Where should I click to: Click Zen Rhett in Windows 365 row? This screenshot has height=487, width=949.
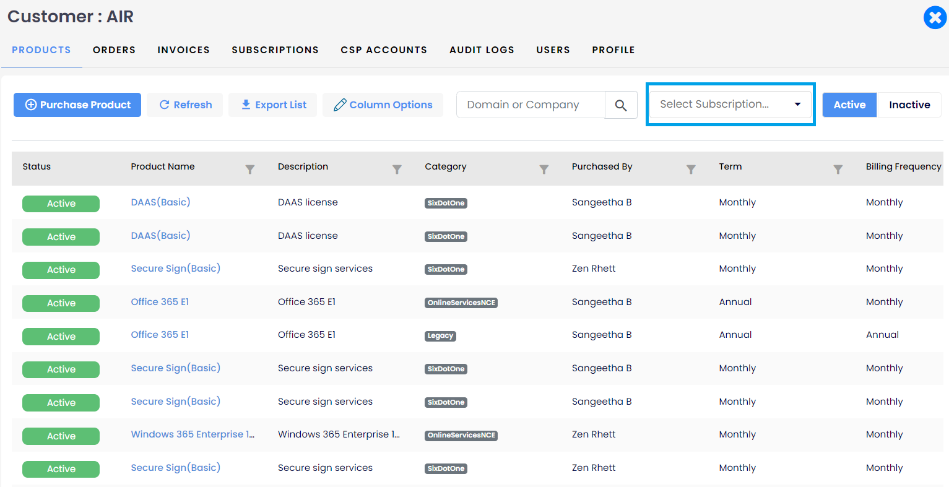coord(594,434)
